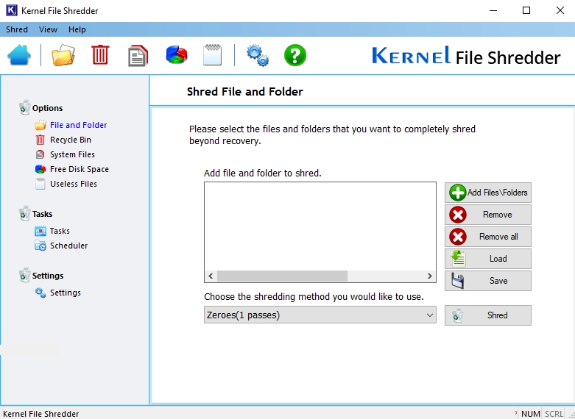Viewport: 575px width, 419px height.
Task: Click the clock folder icon beside Scheduler
Action: [40, 246]
